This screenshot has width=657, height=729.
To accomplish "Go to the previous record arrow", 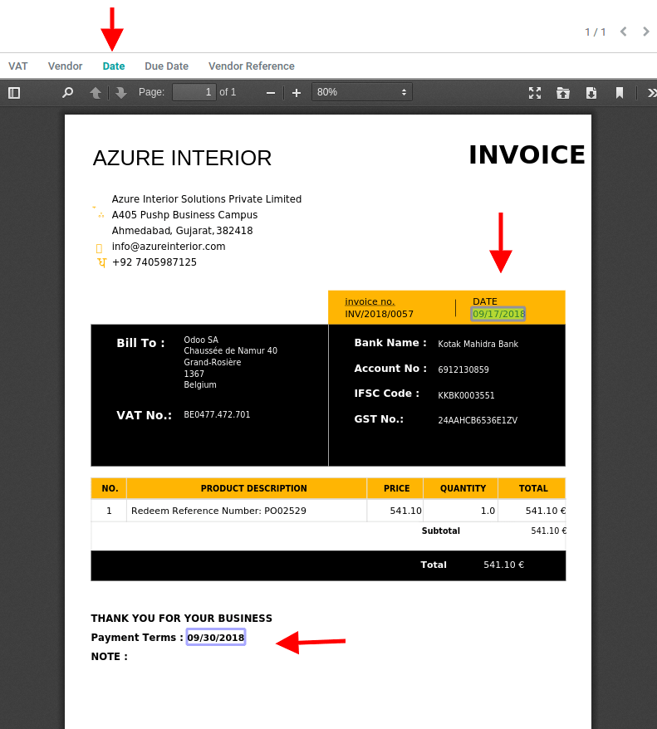I will (623, 32).
